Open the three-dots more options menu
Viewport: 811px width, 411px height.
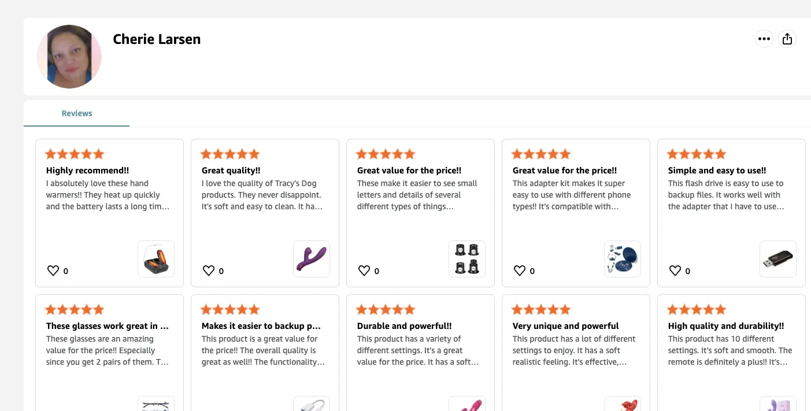[x=764, y=39]
